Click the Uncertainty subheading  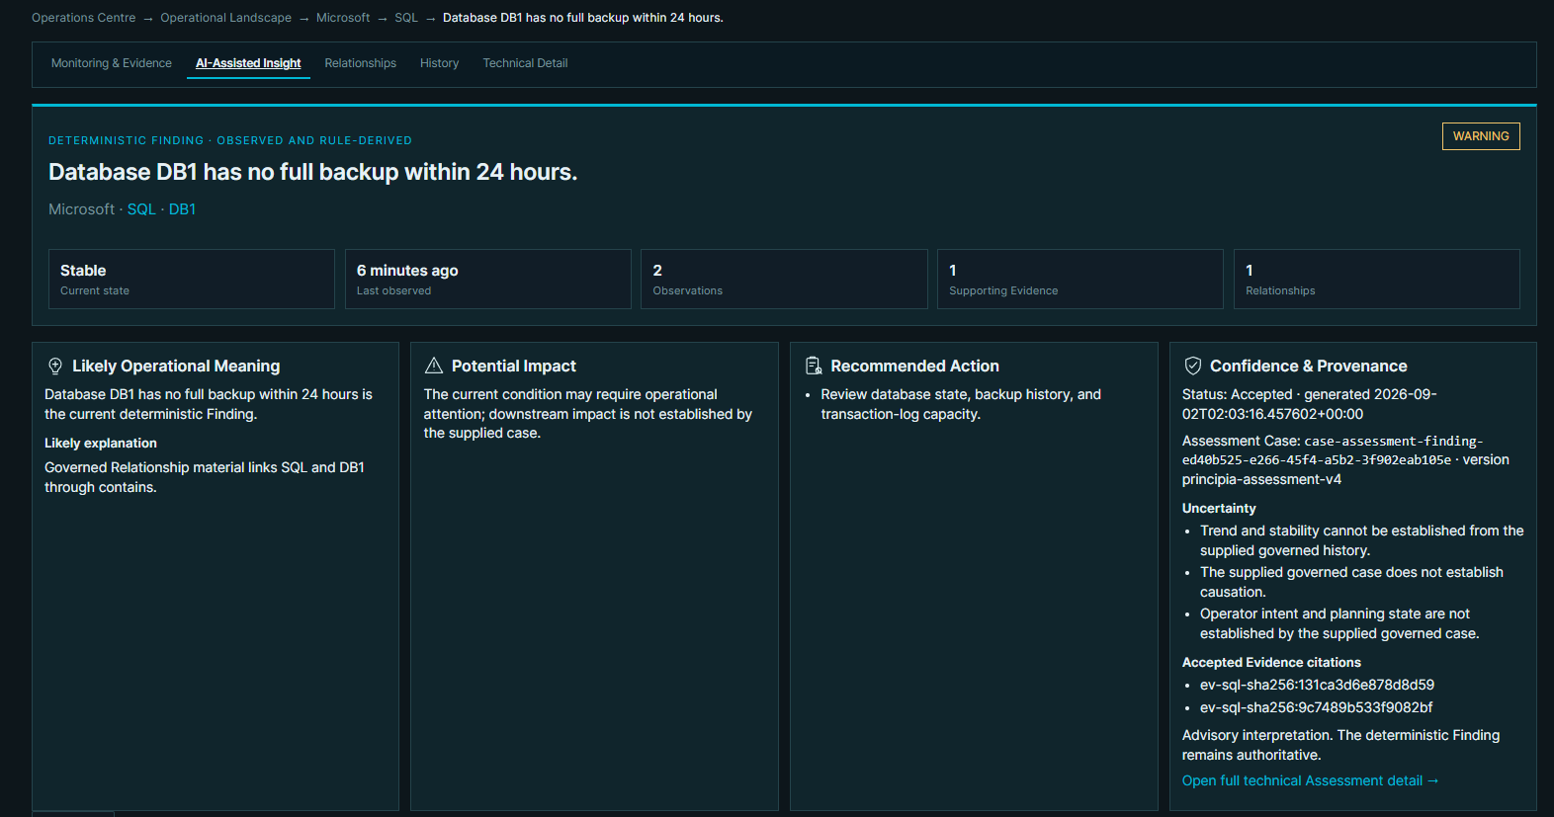pyautogui.click(x=1219, y=508)
